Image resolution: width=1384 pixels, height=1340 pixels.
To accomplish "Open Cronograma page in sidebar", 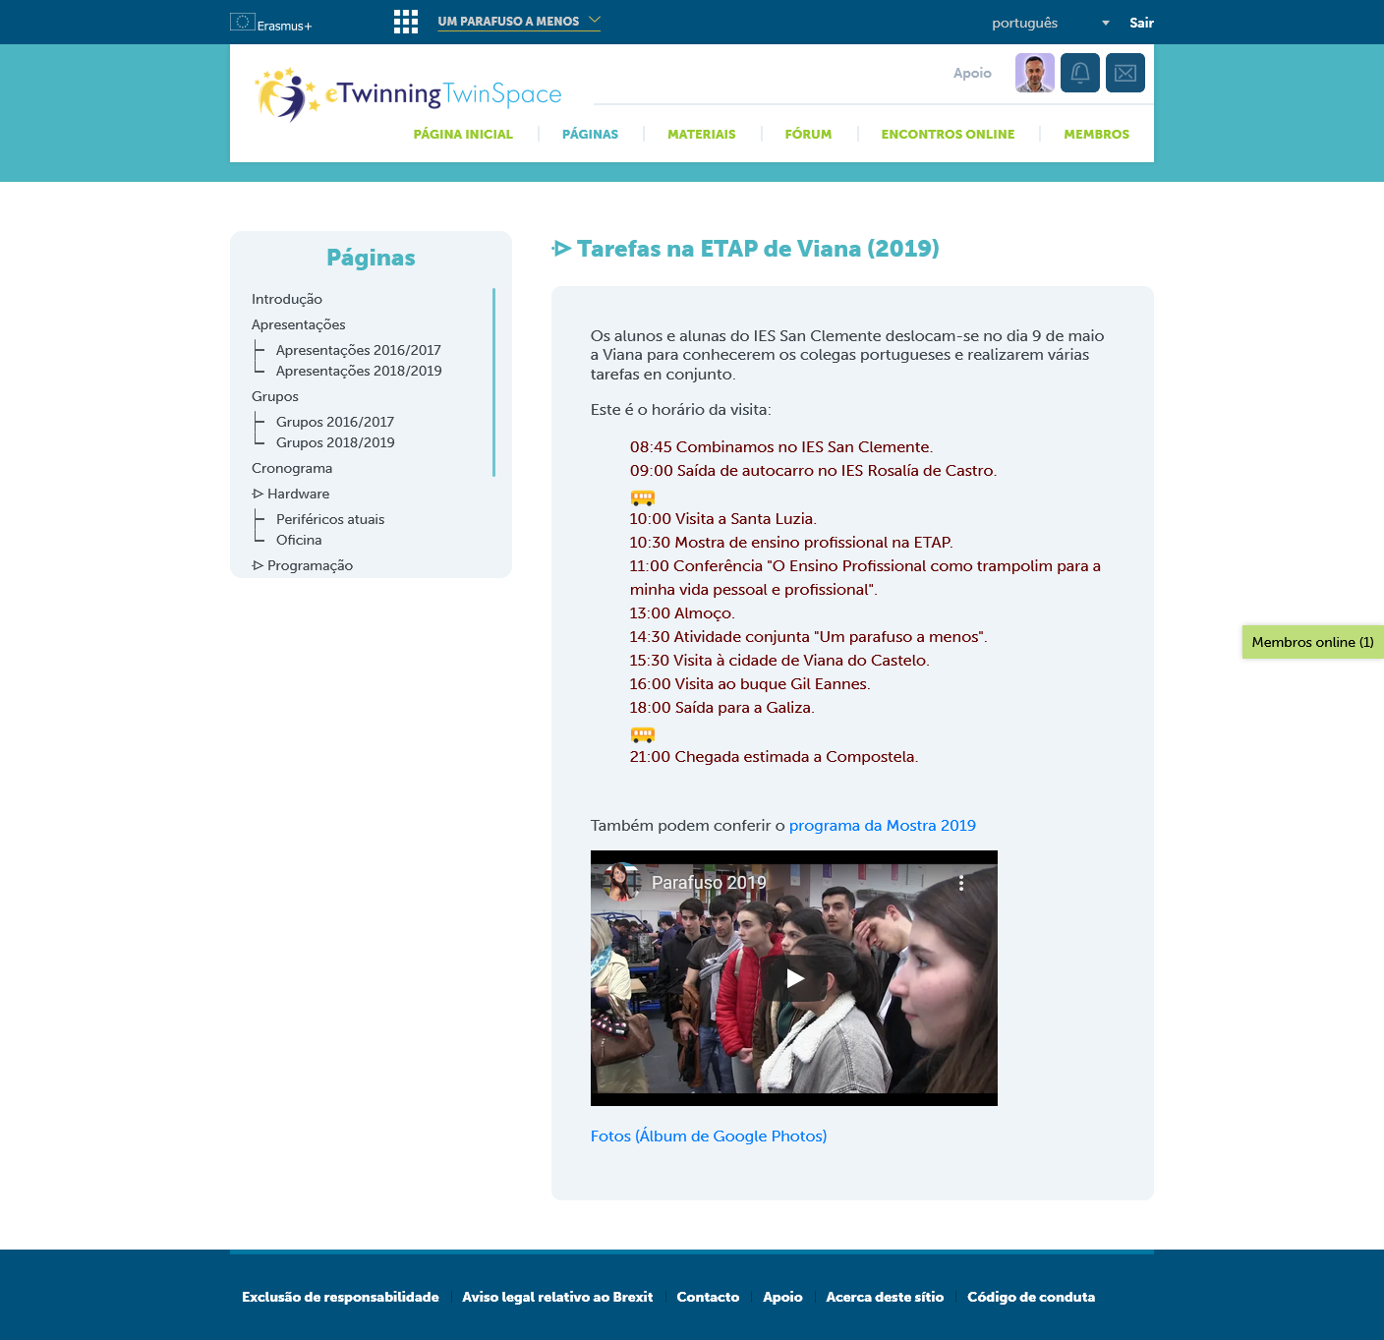I will pos(292,468).
